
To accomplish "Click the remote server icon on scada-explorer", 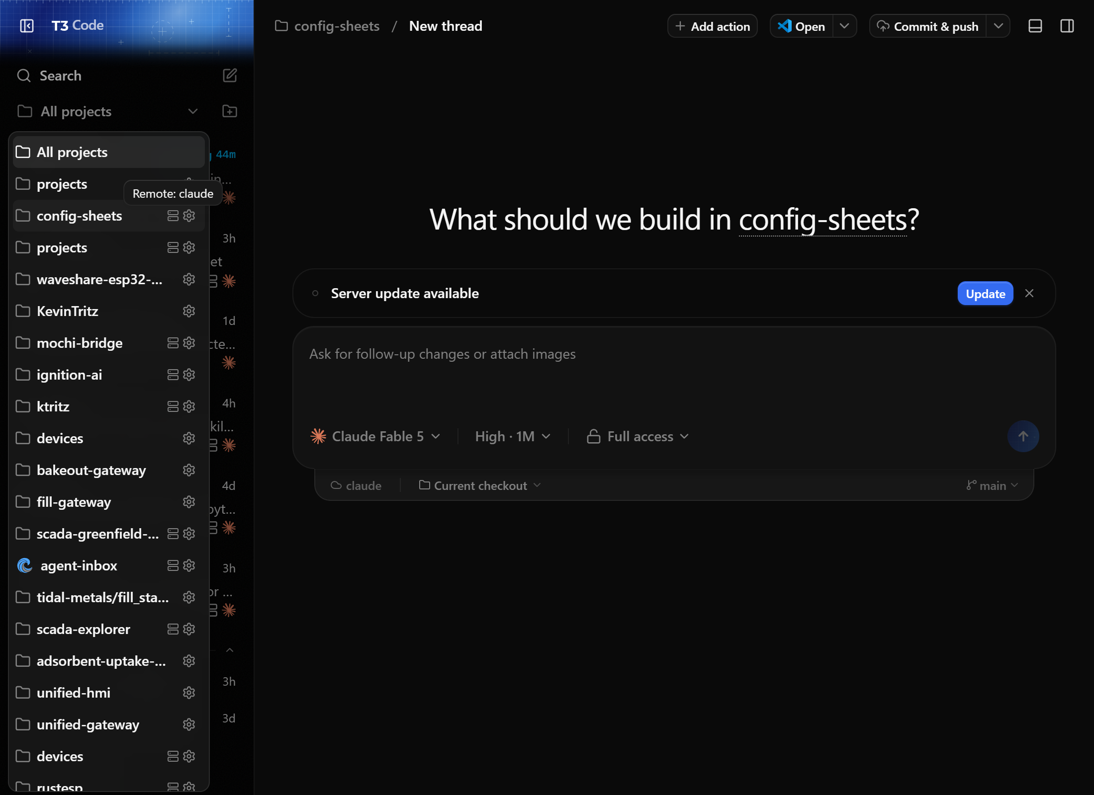I will pos(173,629).
